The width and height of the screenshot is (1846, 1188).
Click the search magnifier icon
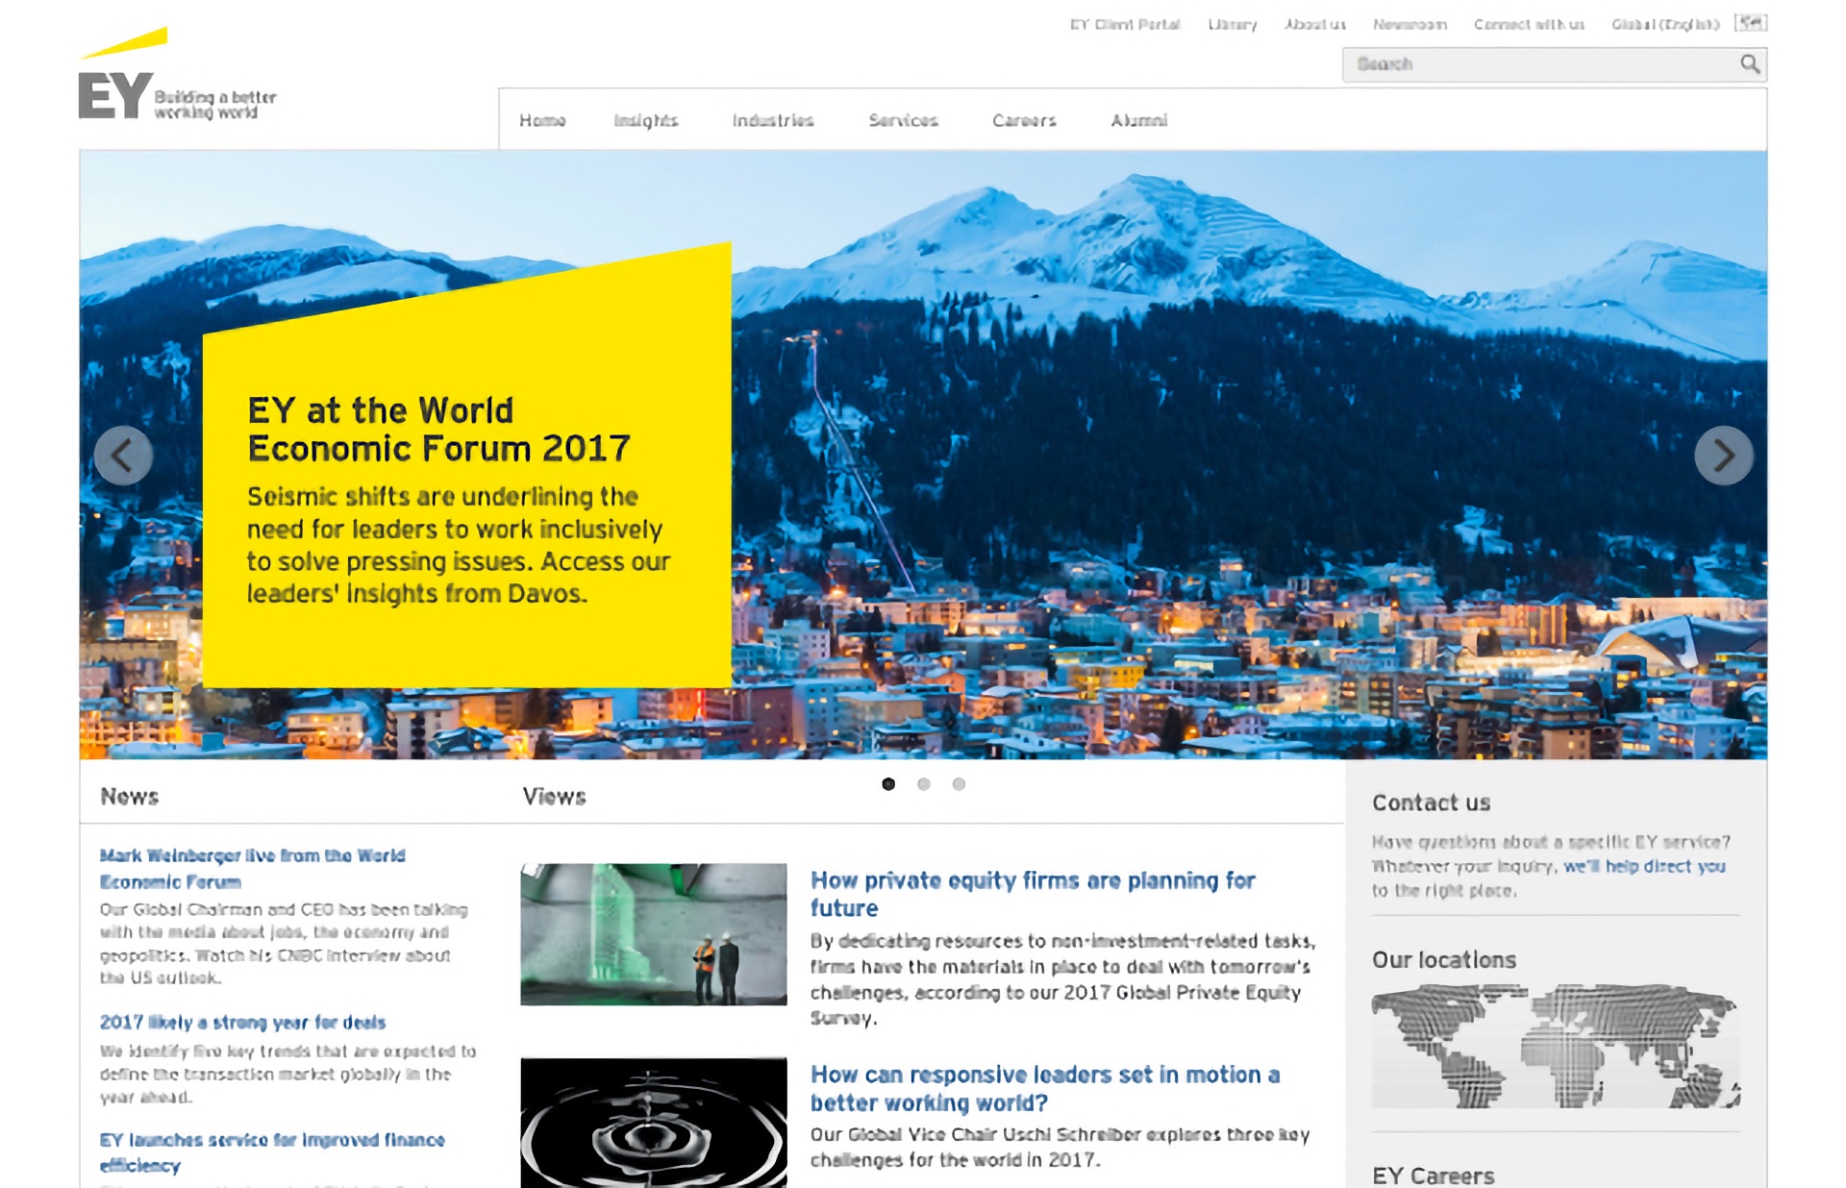pyautogui.click(x=1749, y=64)
